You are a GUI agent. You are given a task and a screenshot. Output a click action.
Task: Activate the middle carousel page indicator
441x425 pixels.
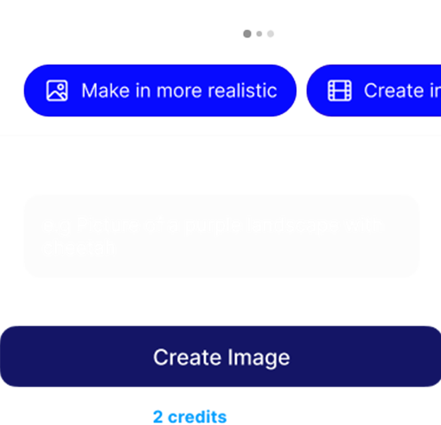(259, 34)
